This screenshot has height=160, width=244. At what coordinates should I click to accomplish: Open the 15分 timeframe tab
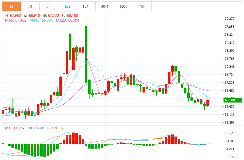point(86,6)
